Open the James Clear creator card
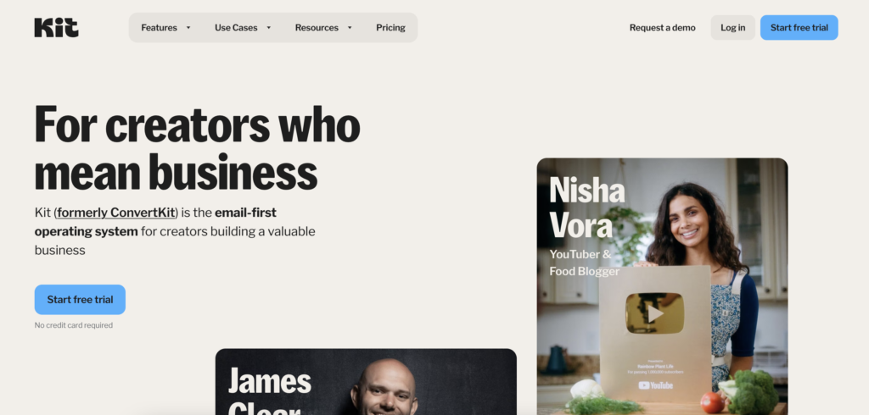 pos(366,382)
